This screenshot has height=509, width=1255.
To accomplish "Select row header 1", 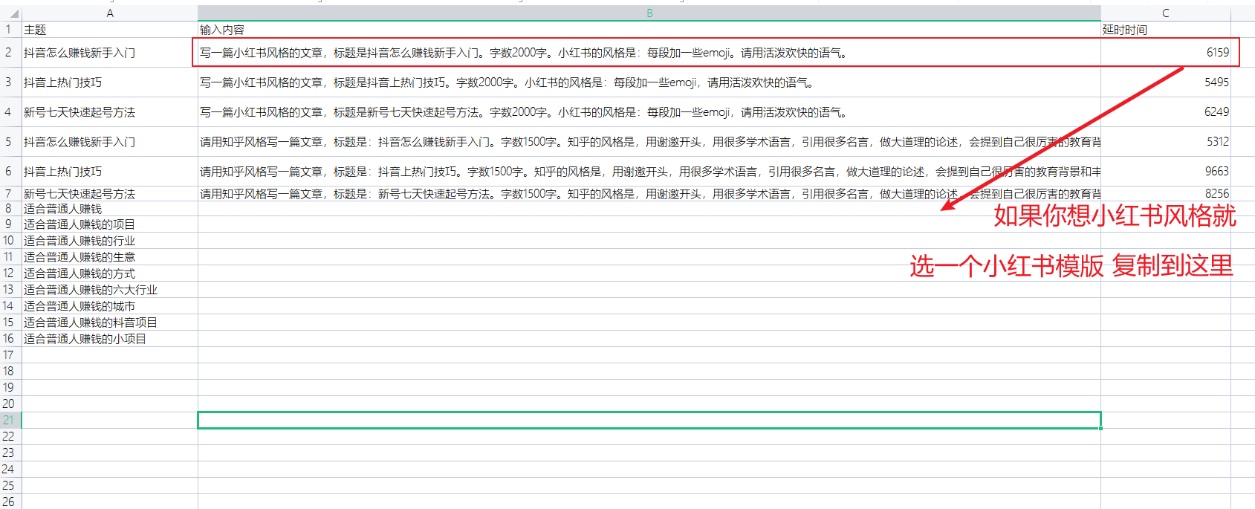I will tap(10, 30).
